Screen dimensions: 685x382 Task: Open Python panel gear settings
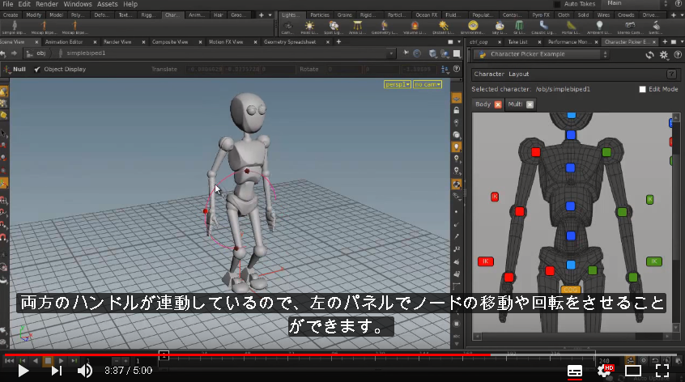pyautogui.click(x=664, y=55)
